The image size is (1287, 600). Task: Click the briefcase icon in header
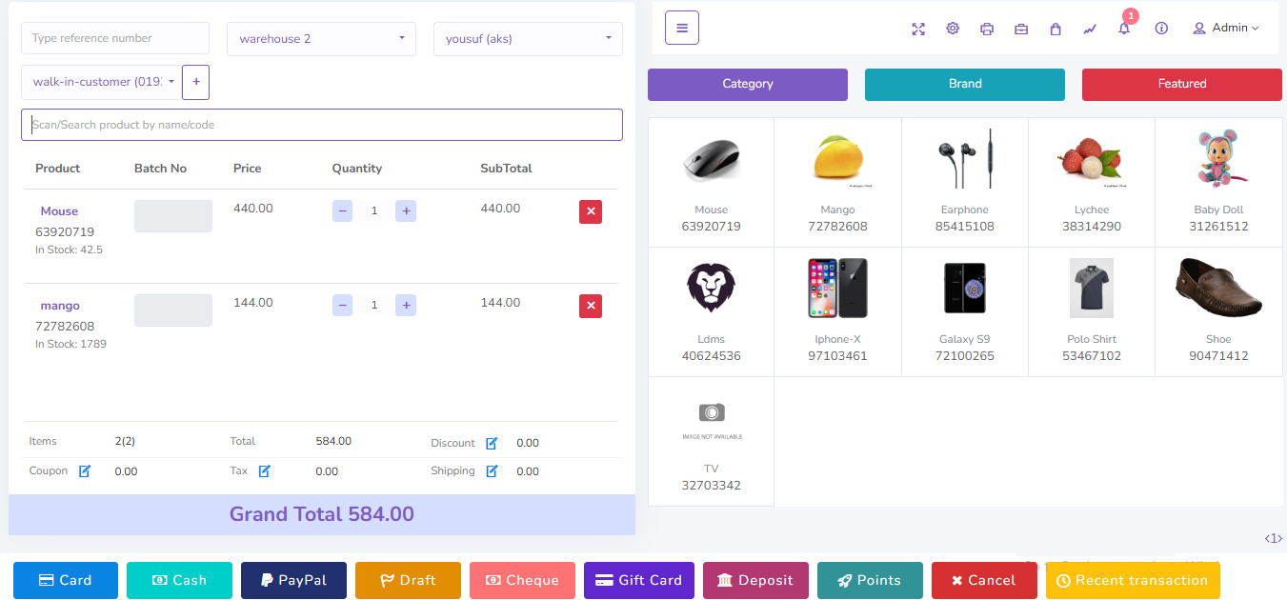tap(1021, 29)
